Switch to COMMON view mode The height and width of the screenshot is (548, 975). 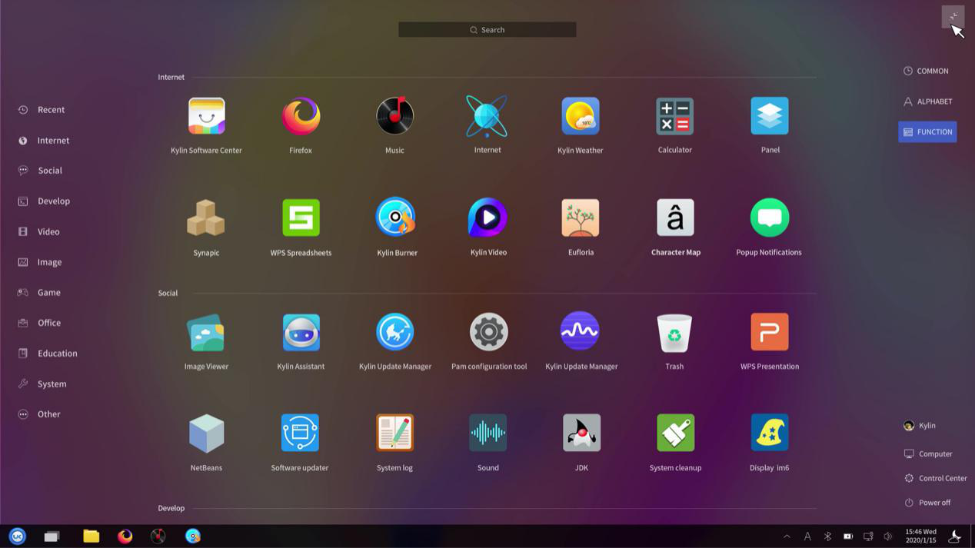coord(927,71)
